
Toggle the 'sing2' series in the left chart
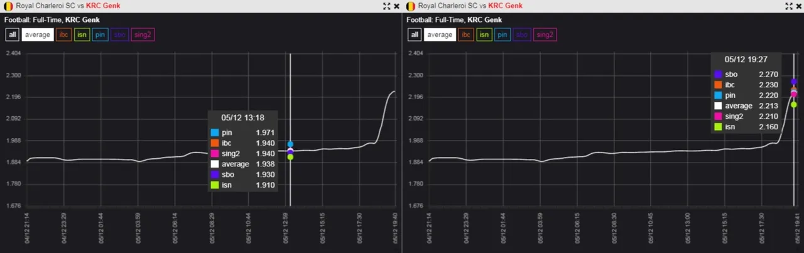142,35
